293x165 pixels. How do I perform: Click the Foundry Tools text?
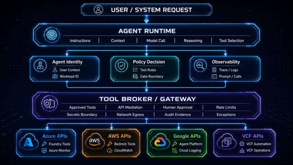[x=59, y=144]
